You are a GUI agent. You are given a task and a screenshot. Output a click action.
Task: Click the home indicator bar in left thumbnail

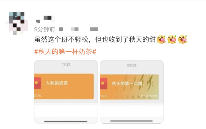click(66, 121)
